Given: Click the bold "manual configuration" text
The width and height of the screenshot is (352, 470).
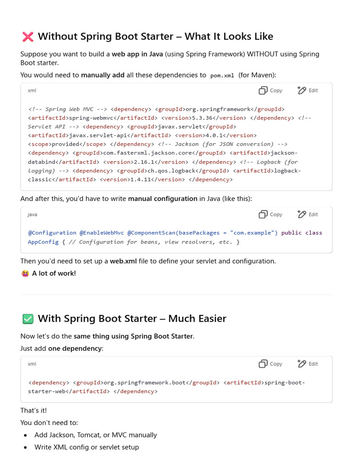Looking at the screenshot, I should (163, 199).
